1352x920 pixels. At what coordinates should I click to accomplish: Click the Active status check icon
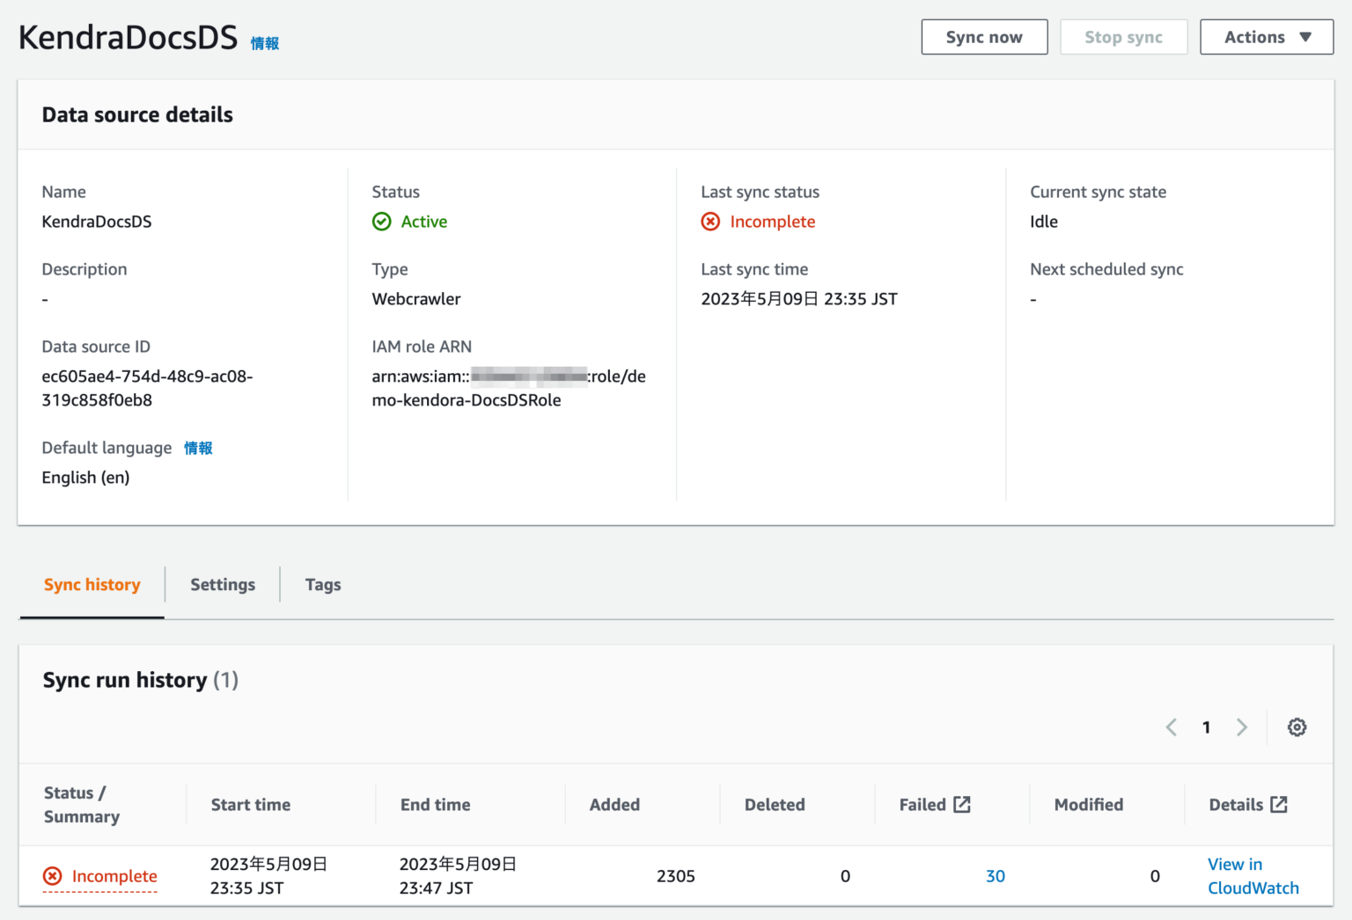point(381,222)
